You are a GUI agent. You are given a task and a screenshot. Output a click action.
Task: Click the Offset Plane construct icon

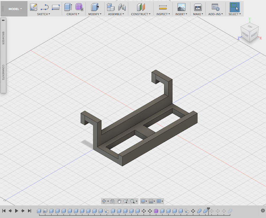click(141, 7)
